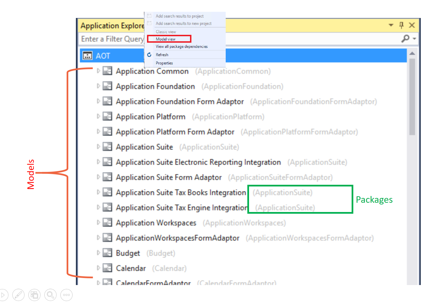Expand the Application Workspaces tree node
This screenshot has height=303, width=441.
point(98,222)
